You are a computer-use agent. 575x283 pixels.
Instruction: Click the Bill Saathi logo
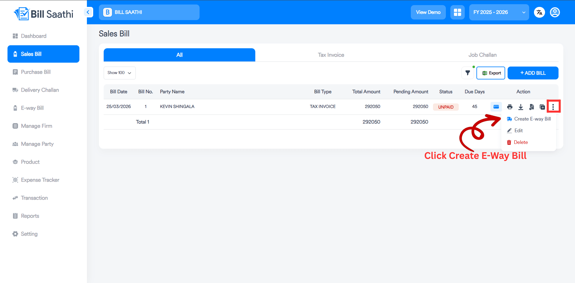43,14
